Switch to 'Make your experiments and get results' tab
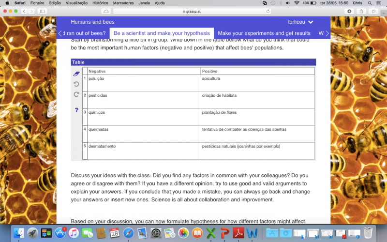387x242 pixels. click(x=264, y=33)
